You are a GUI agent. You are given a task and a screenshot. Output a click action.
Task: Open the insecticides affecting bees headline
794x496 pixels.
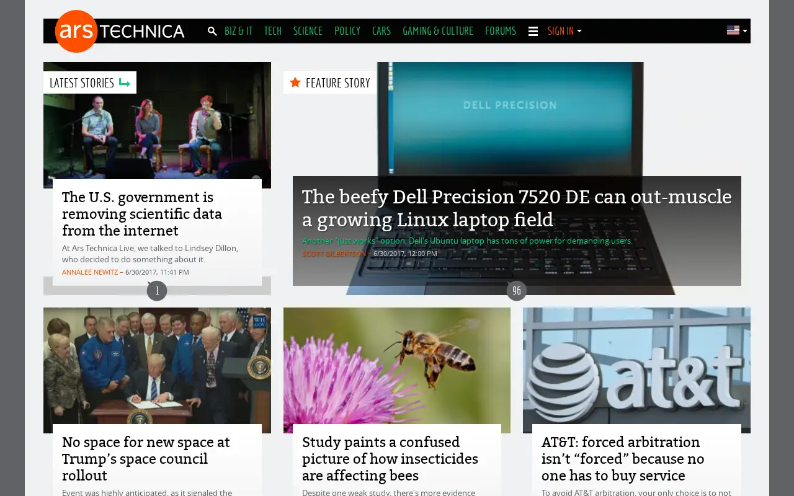(x=390, y=459)
